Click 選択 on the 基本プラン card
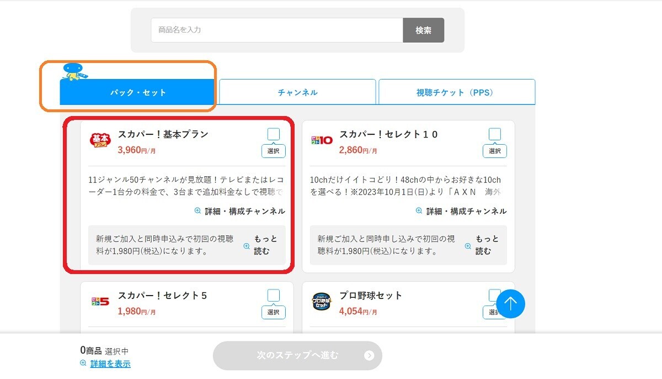Screen dimensions: 662x379 coord(273,151)
